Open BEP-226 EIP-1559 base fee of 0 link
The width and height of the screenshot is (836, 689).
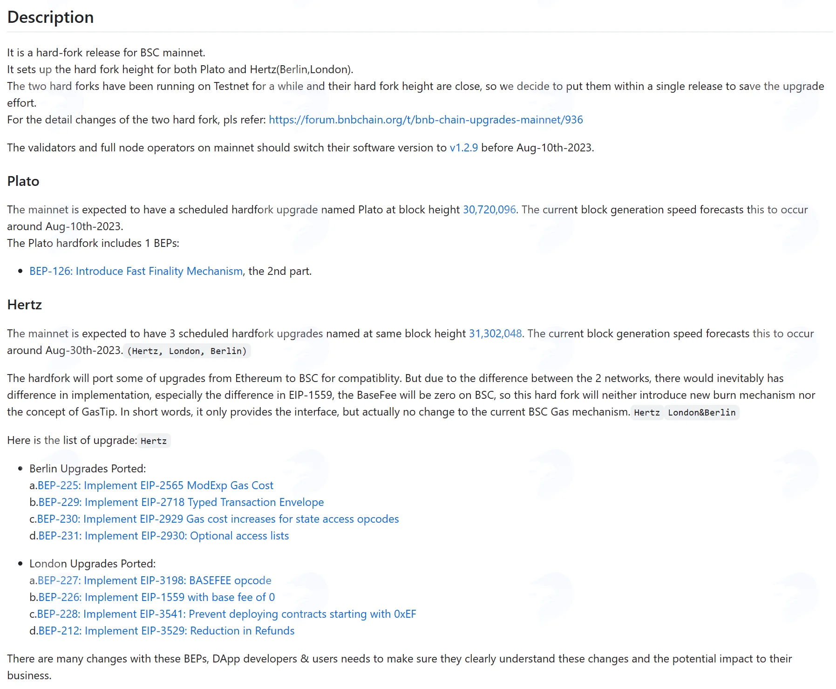click(156, 597)
